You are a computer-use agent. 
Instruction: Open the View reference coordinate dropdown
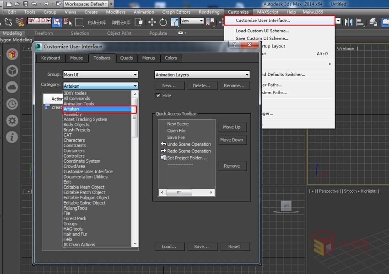192,21
